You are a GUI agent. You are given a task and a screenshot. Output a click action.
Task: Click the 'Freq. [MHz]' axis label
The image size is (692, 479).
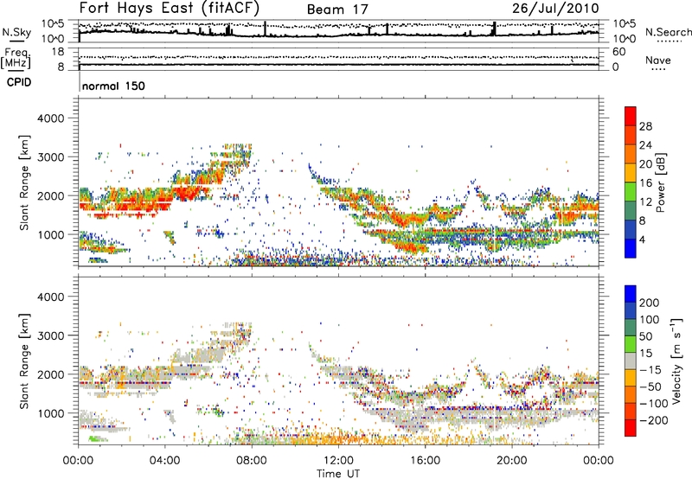(16, 59)
